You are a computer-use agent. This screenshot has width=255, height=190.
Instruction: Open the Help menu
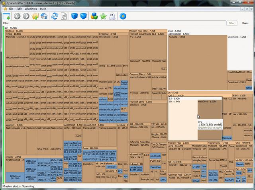click(x=43, y=9)
